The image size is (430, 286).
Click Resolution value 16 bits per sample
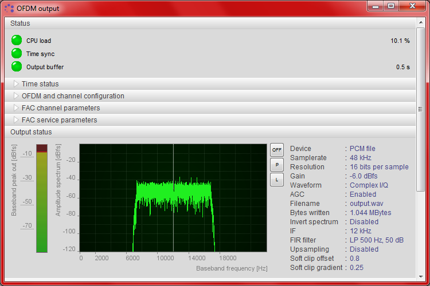tap(379, 167)
